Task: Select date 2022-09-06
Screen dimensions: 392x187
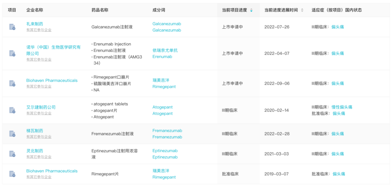Action: coord(277,83)
